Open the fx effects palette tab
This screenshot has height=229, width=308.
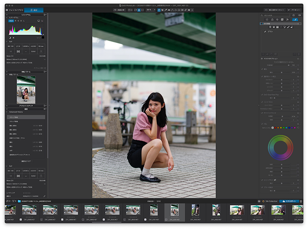287,20
